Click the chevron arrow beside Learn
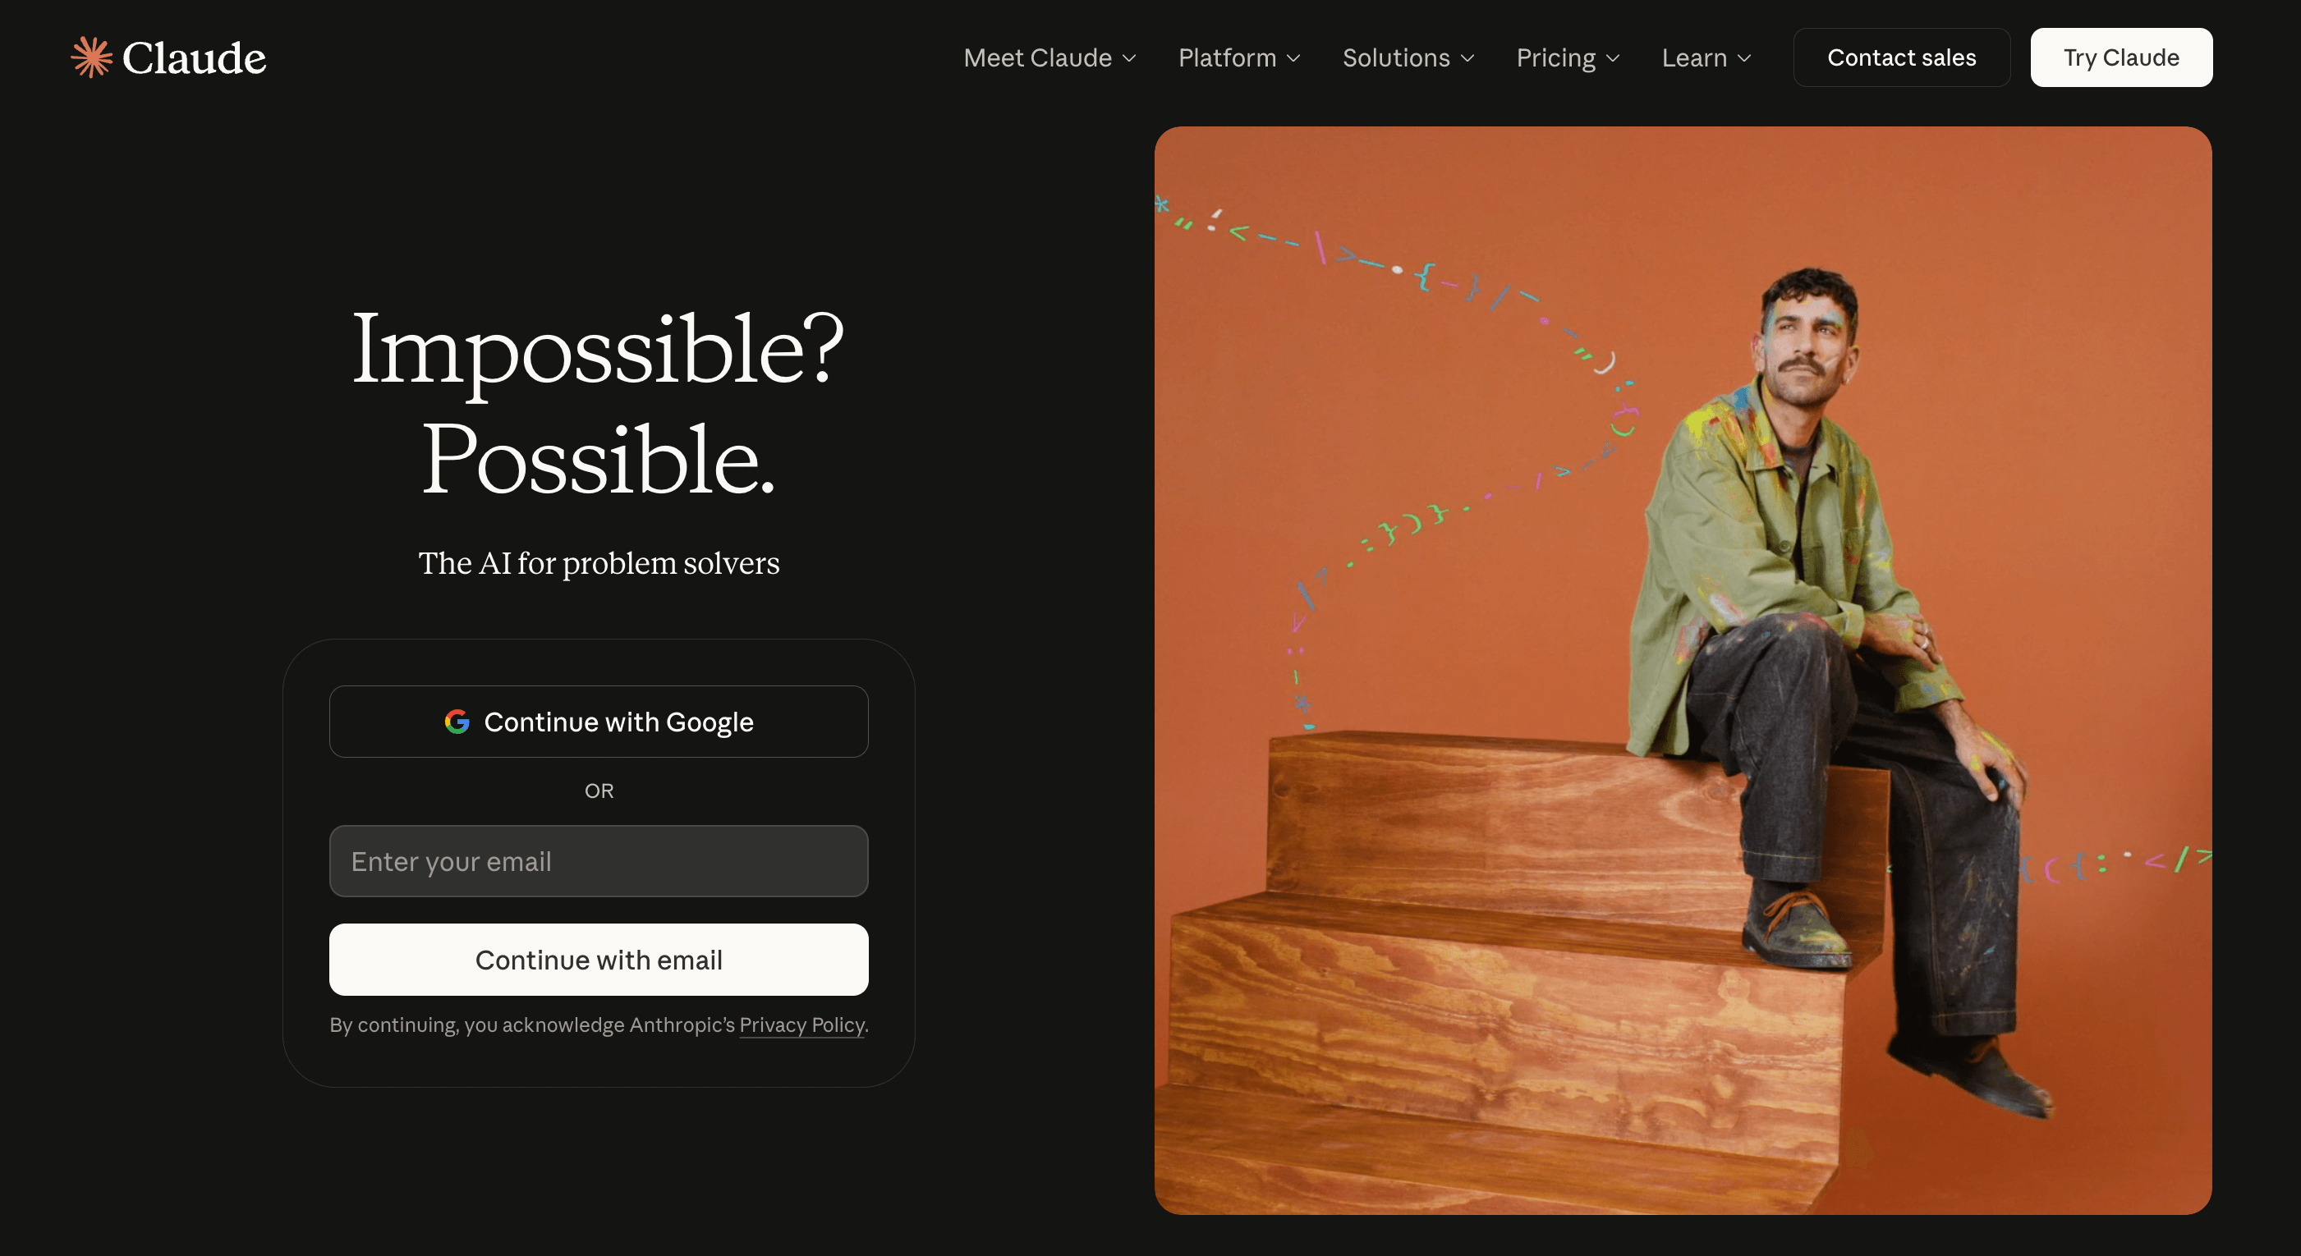Screen dimensions: 2301x1256 coord(1743,58)
